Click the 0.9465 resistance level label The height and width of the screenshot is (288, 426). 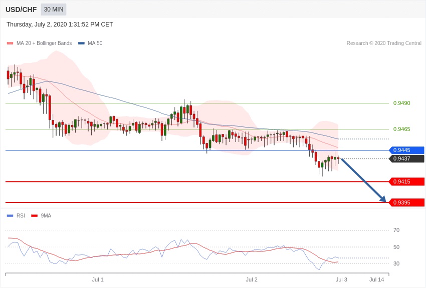click(401, 129)
